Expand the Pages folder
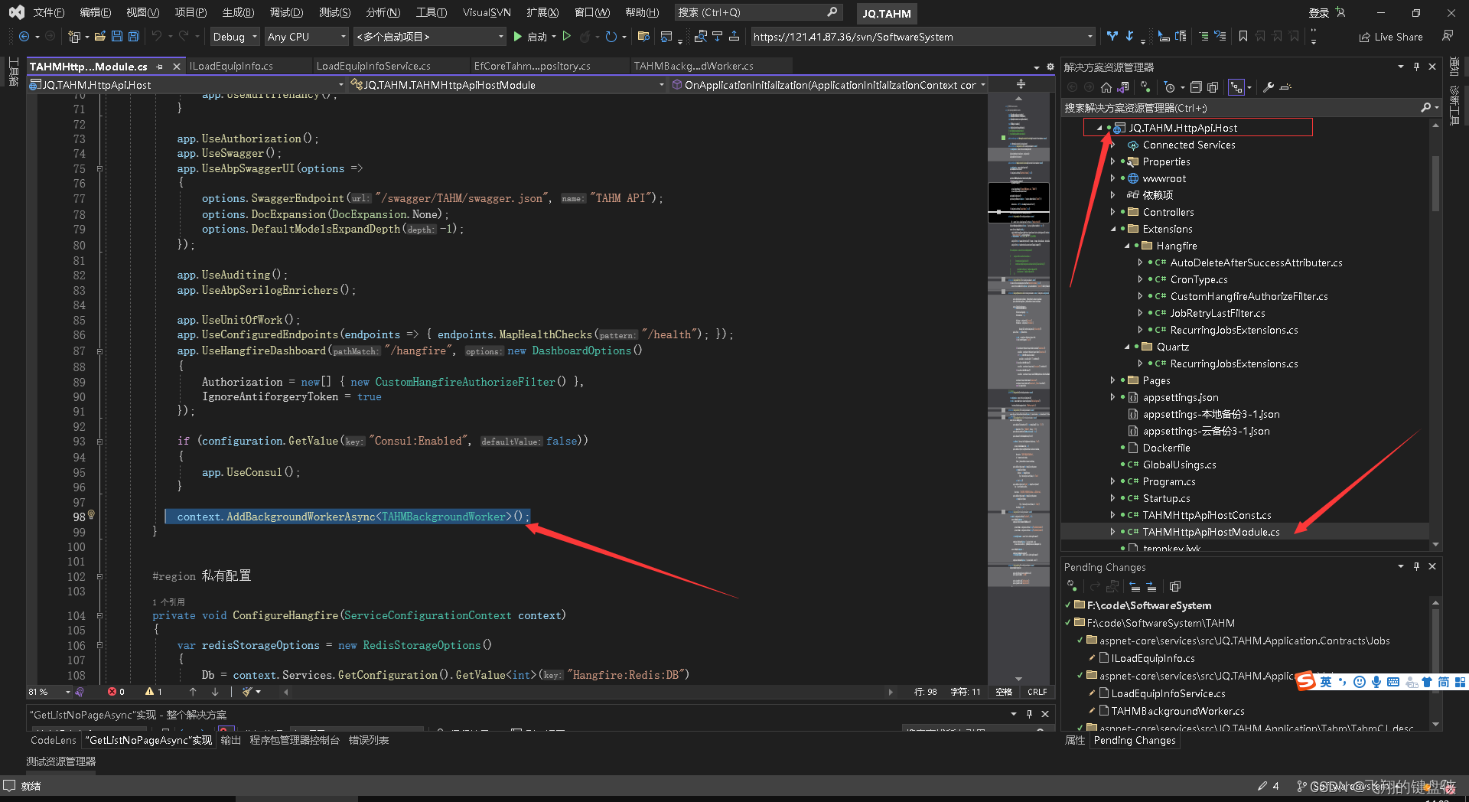The image size is (1469, 802). (1113, 380)
